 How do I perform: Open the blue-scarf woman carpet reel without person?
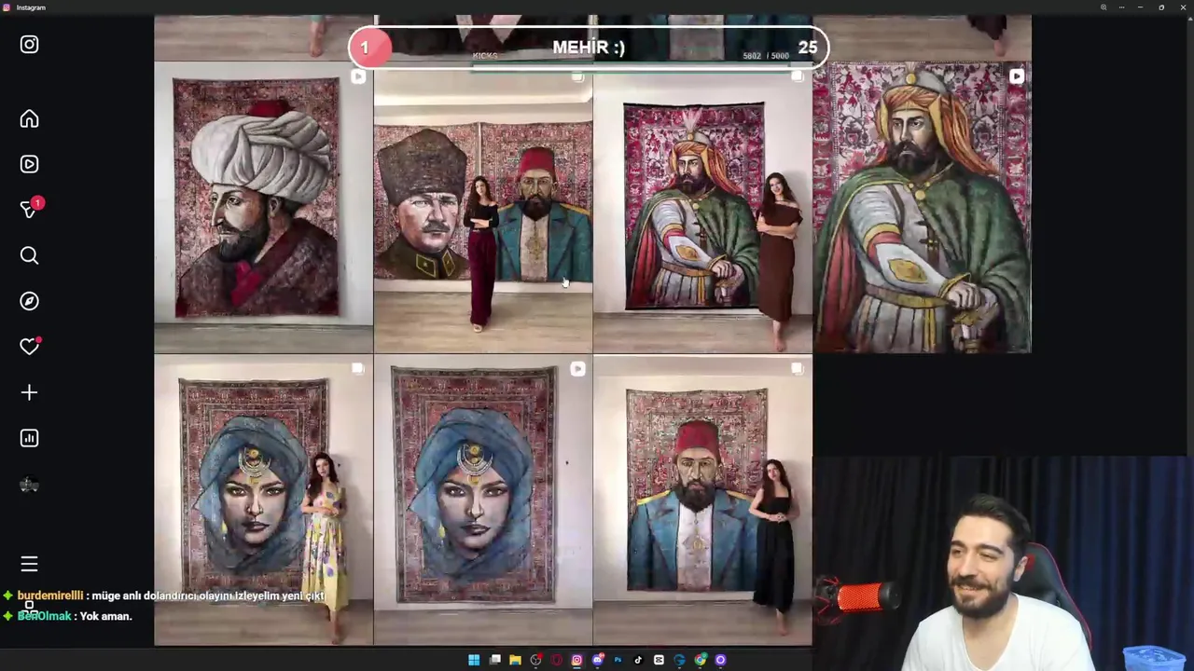tap(482, 500)
